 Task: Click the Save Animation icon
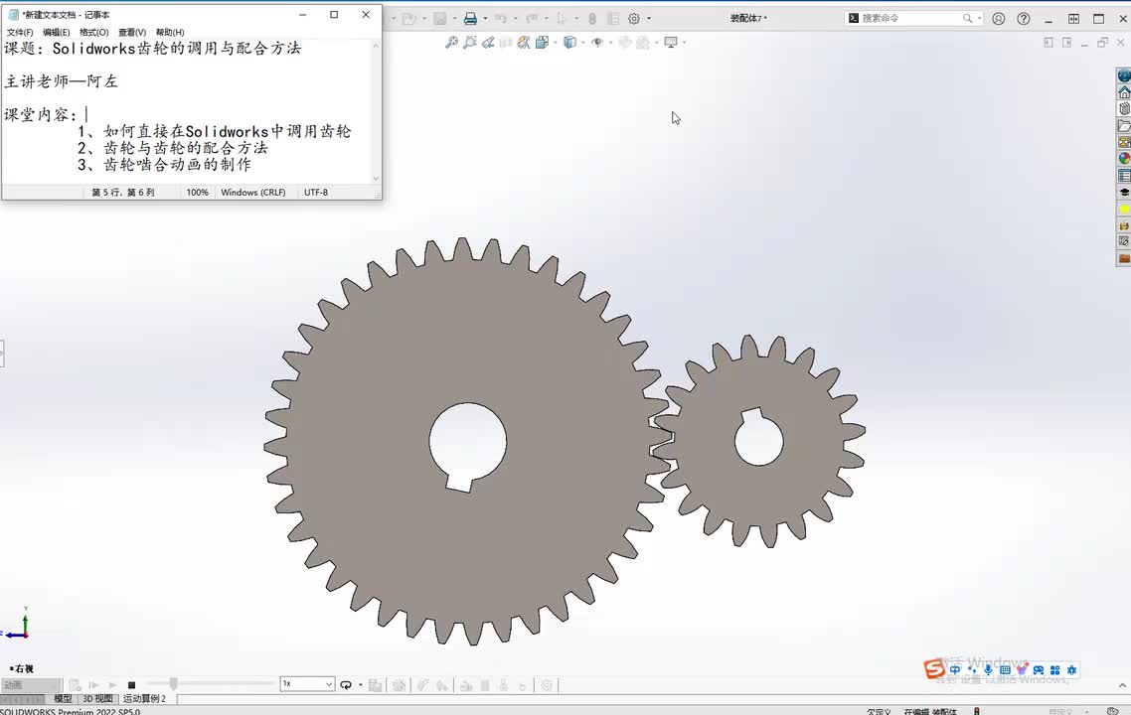[375, 685]
